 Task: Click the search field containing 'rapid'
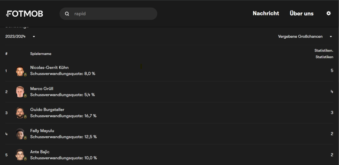coord(112,14)
